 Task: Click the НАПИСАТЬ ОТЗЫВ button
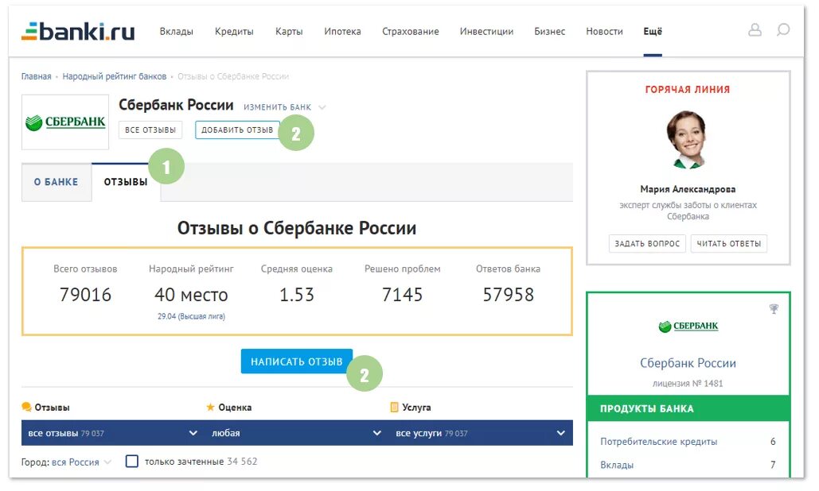(295, 361)
